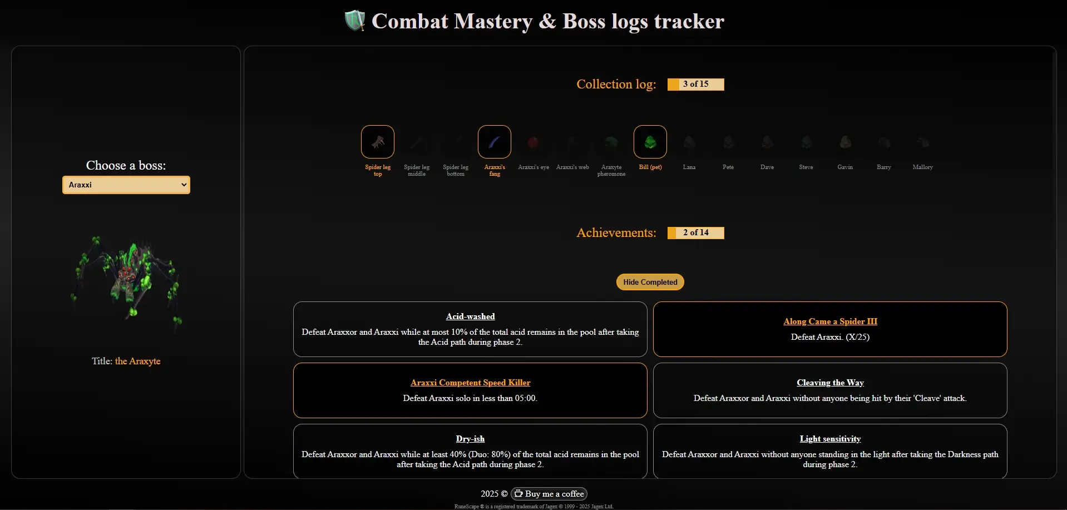This screenshot has width=1067, height=510.
Task: Open the Dry-ish achievement title link
Action: pos(470,439)
